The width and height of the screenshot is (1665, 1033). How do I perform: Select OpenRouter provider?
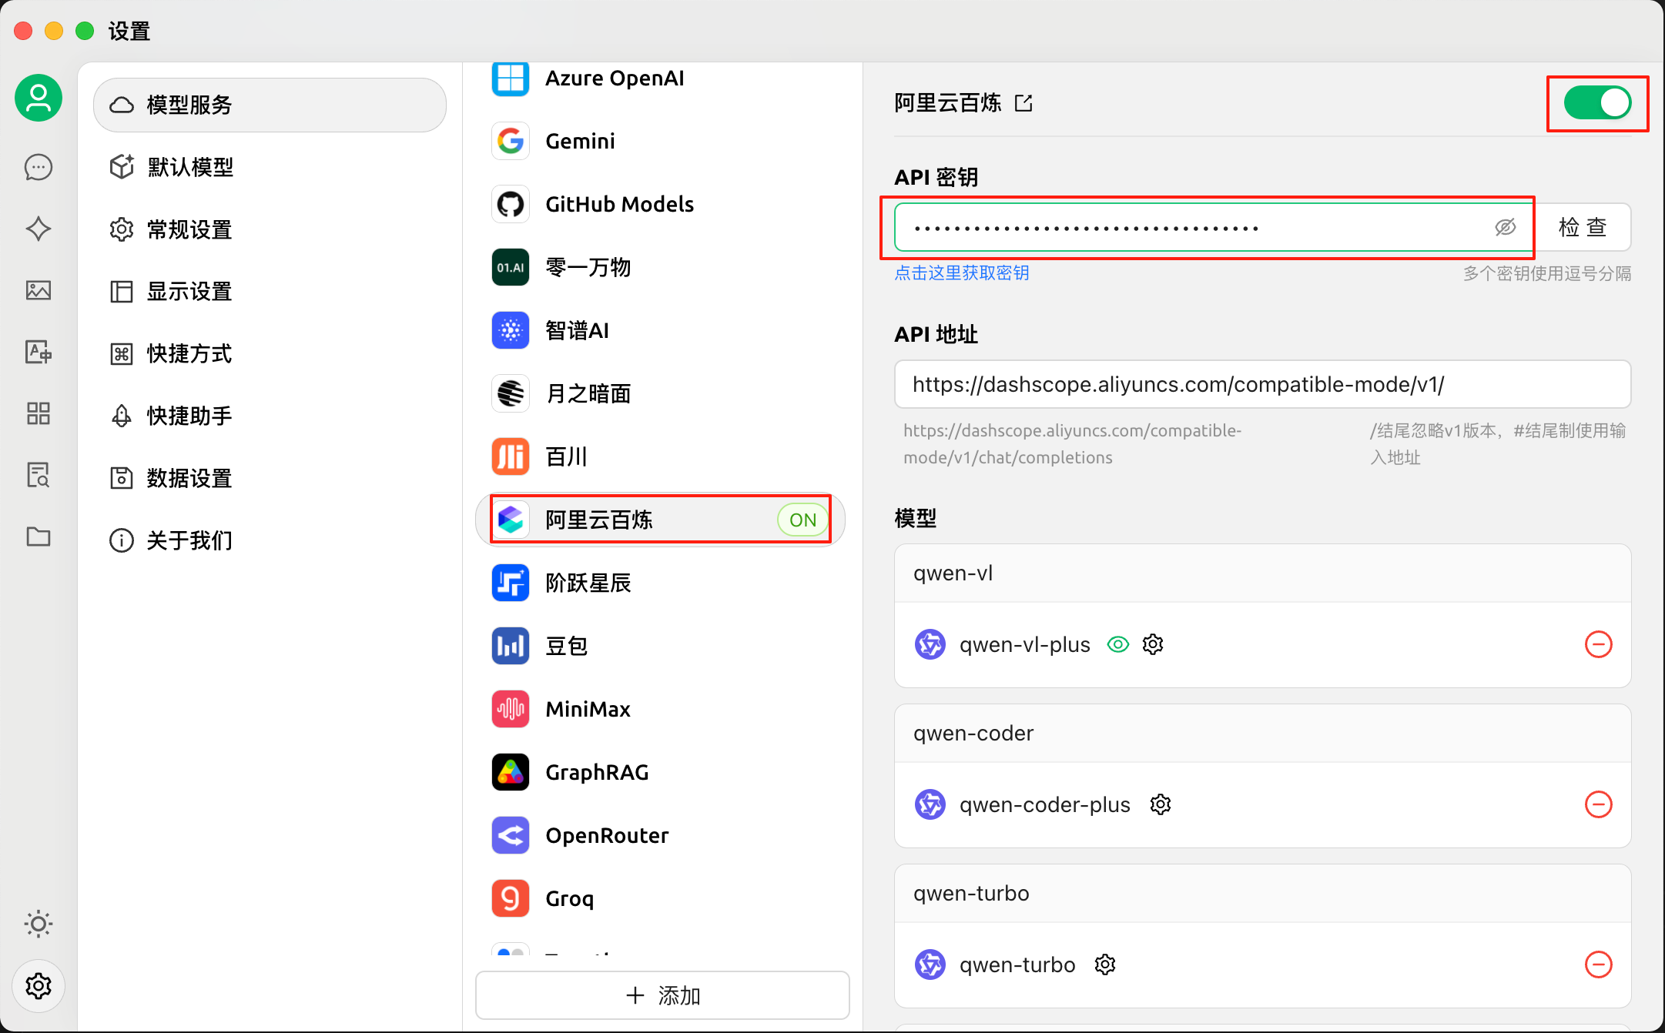click(661, 835)
